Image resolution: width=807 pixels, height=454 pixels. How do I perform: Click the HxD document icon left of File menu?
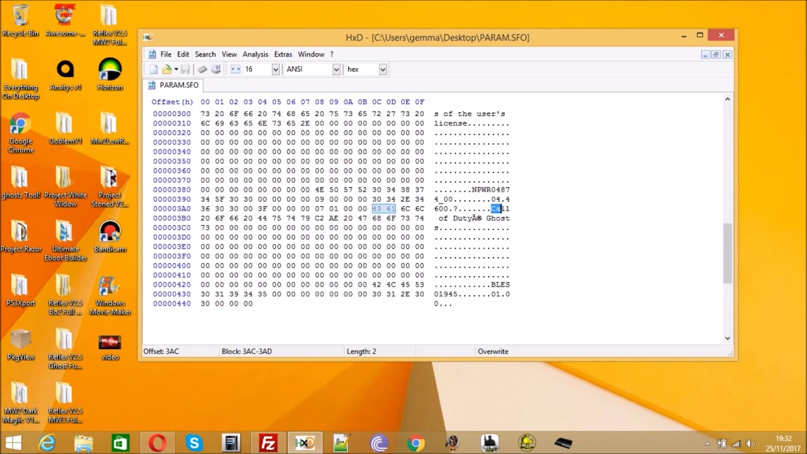click(x=152, y=54)
